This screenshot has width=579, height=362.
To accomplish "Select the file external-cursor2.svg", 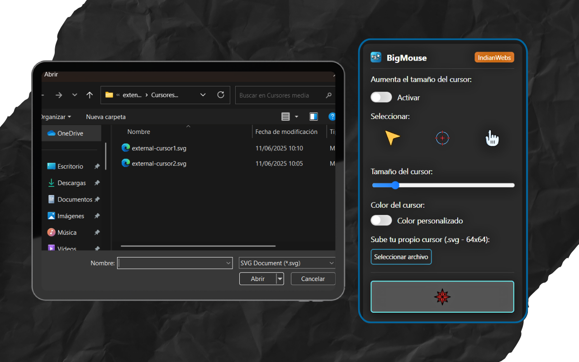I will point(159,163).
